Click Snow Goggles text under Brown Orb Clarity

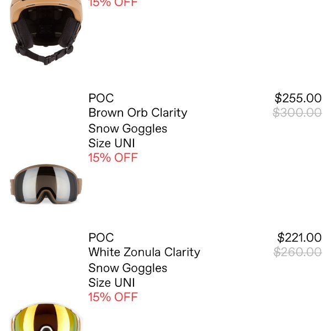127,129
